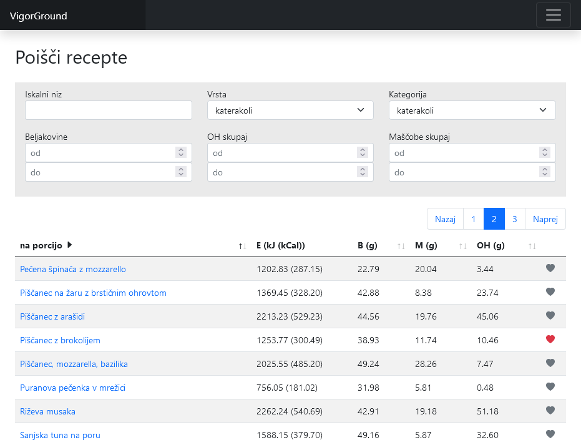Expand the na porcijo triangle toggle

(70, 245)
